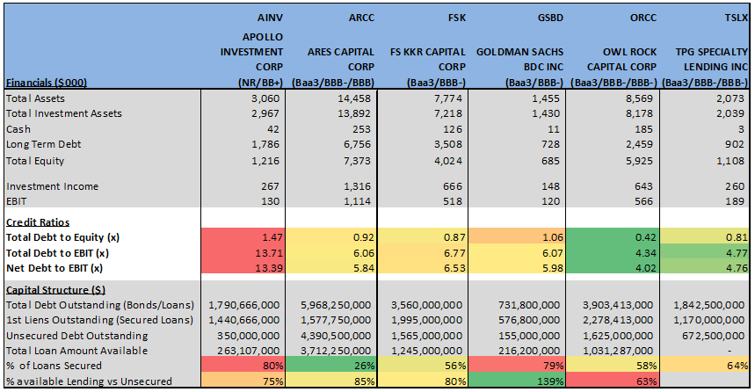The width and height of the screenshot is (755, 392).
Task: Select the Cash row label
Action: 18,129
